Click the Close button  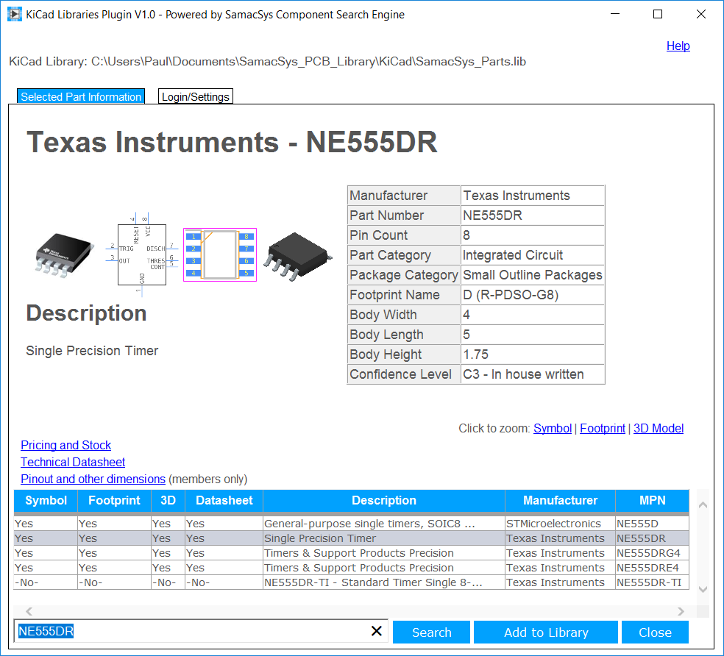pyautogui.click(x=655, y=632)
